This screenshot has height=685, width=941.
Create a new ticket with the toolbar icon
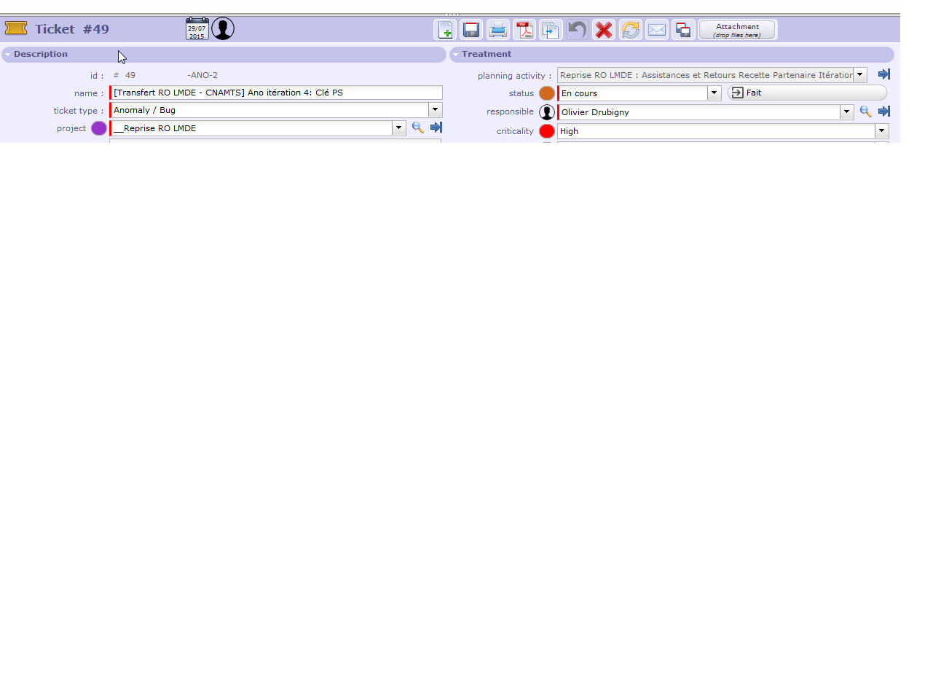445,30
